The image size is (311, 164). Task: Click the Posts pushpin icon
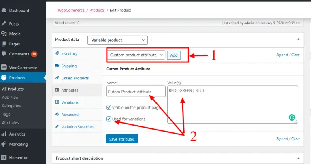4,23
